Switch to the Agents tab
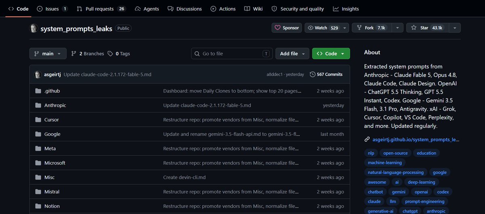The width and height of the screenshot is (485, 214). point(147,8)
